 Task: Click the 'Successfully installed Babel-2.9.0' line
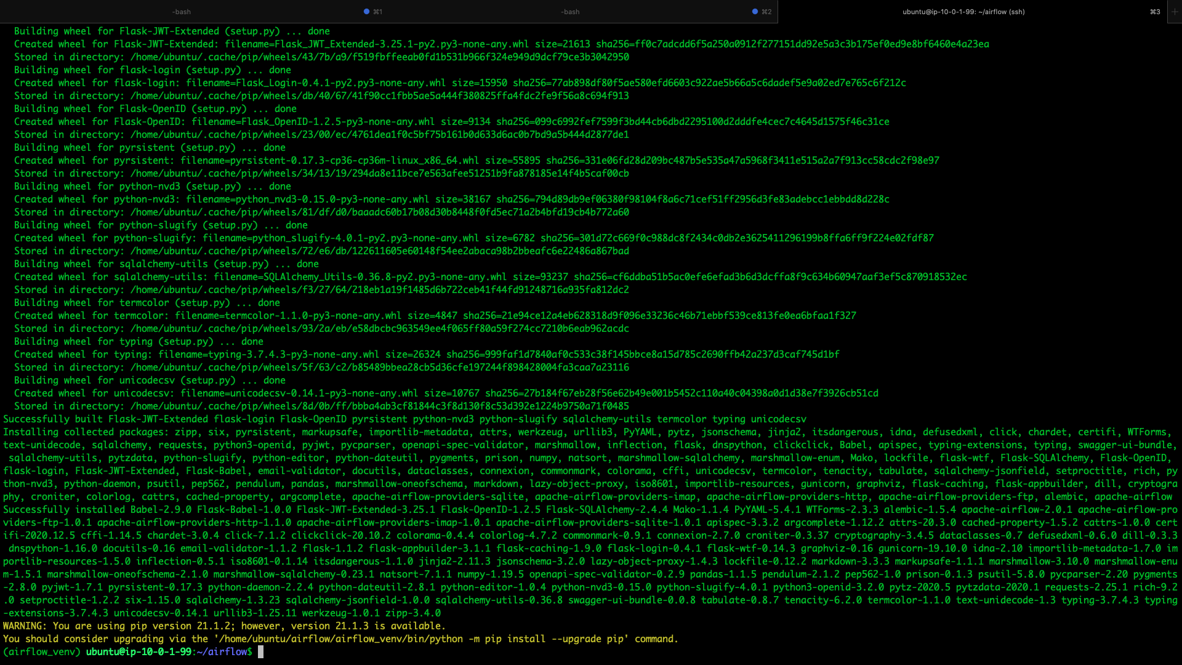590,509
